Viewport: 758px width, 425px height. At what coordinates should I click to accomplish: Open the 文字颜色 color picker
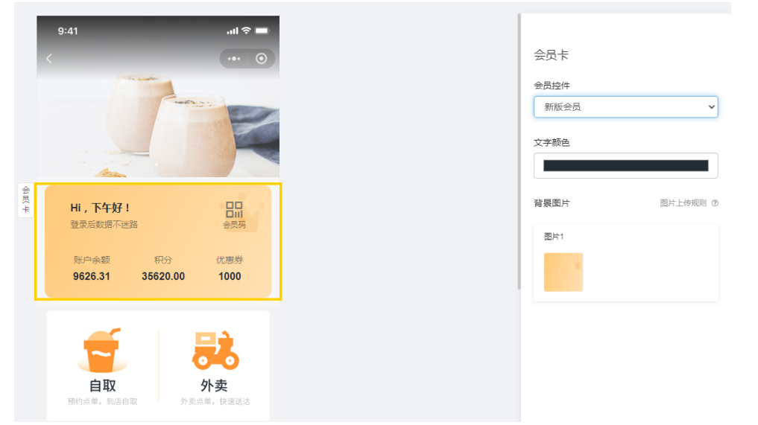pyautogui.click(x=625, y=166)
